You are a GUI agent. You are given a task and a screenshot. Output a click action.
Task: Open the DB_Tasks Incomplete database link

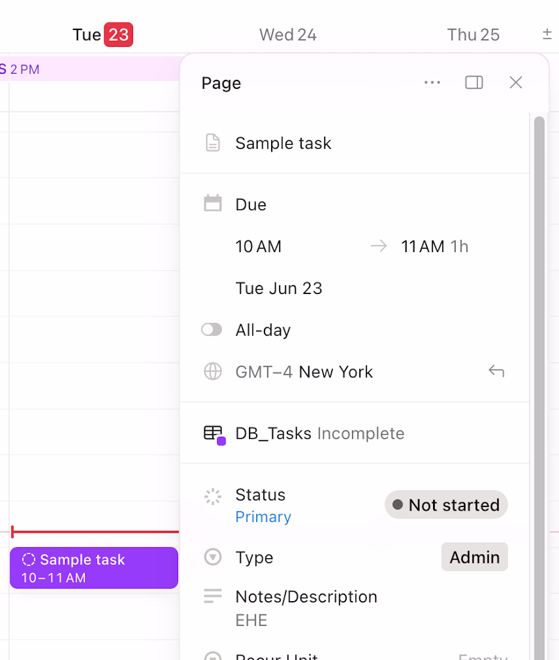(x=320, y=433)
